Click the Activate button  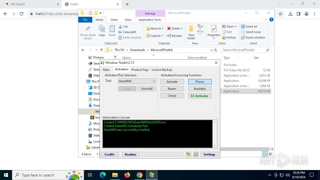click(172, 82)
